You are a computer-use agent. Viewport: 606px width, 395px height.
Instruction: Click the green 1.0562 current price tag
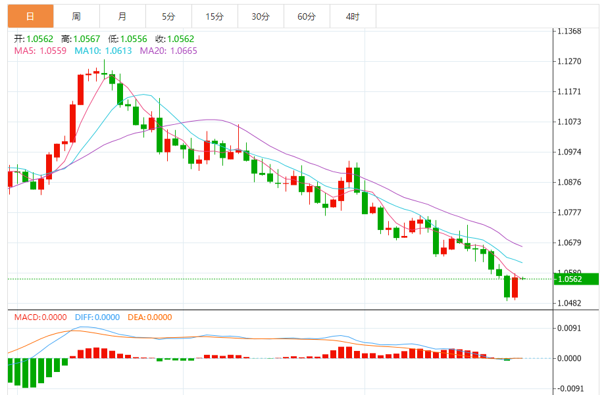576,279
